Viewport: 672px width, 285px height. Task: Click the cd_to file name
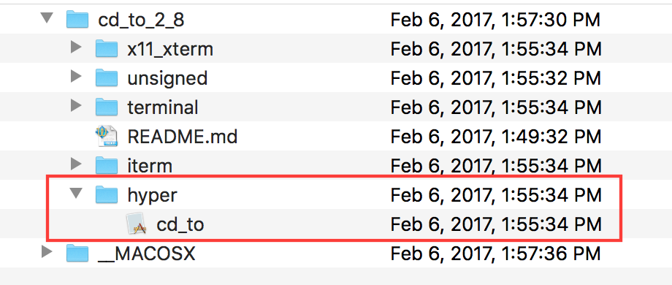pyautogui.click(x=180, y=225)
